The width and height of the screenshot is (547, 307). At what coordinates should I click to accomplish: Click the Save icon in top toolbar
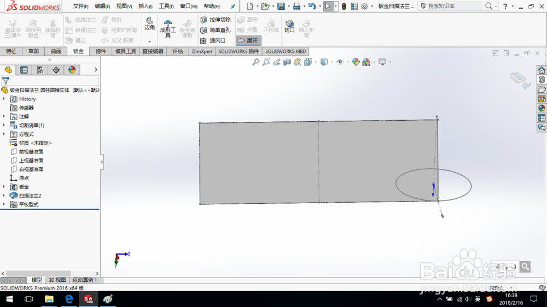tap(281, 6)
